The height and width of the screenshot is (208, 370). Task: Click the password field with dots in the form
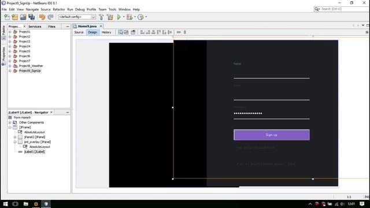(x=272, y=113)
